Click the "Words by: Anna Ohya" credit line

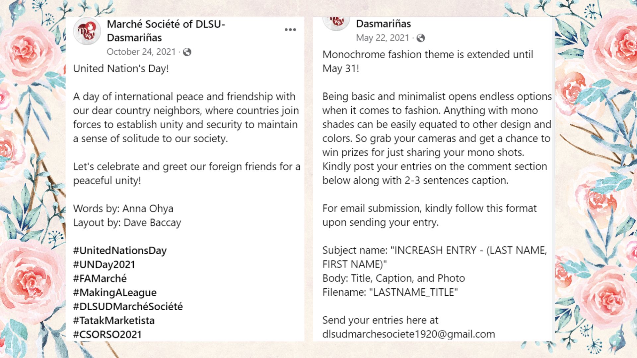pyautogui.click(x=123, y=209)
